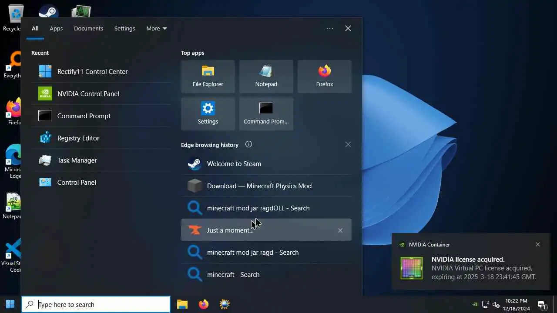
Task: Select the Recycle Bin desktop icon
Action: [13, 17]
